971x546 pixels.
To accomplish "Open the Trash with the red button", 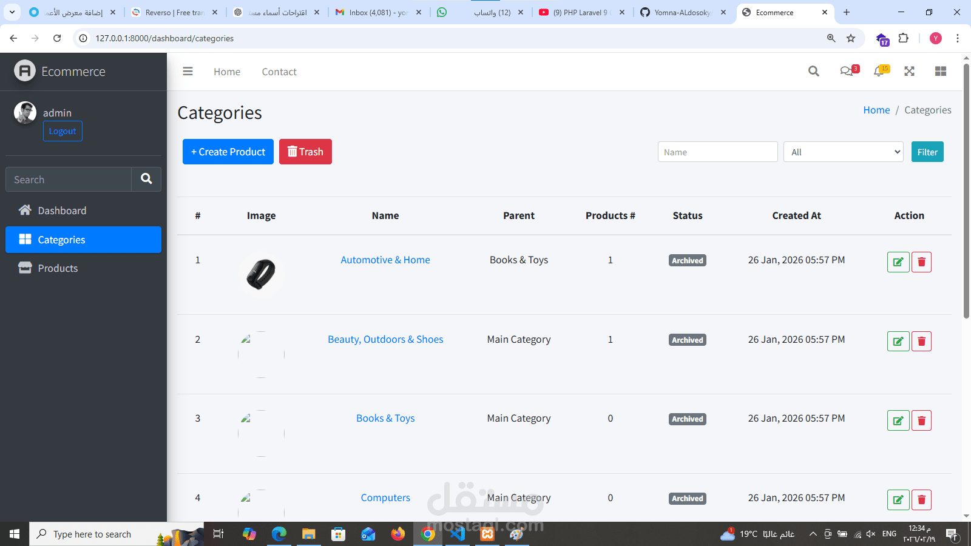I will click(x=305, y=152).
